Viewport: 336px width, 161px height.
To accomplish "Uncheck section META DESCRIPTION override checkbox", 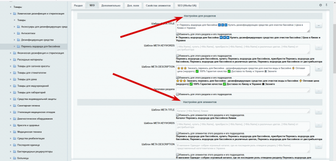I will click(x=178, y=78).
